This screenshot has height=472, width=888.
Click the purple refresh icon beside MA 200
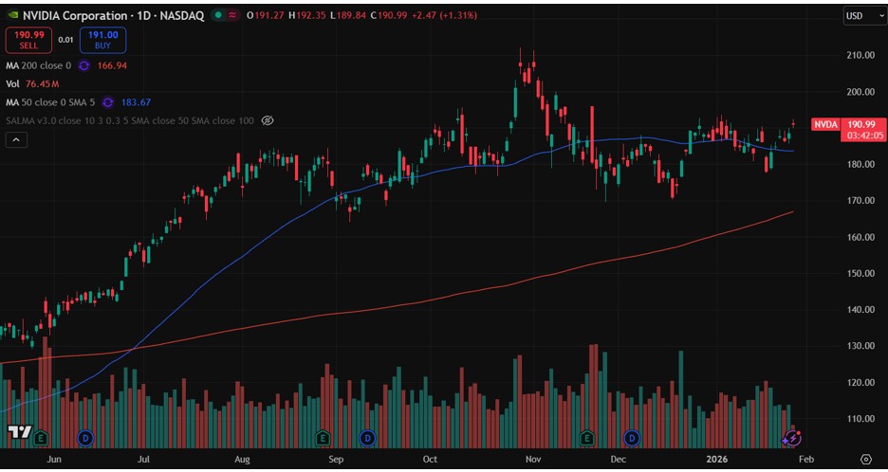coord(84,65)
